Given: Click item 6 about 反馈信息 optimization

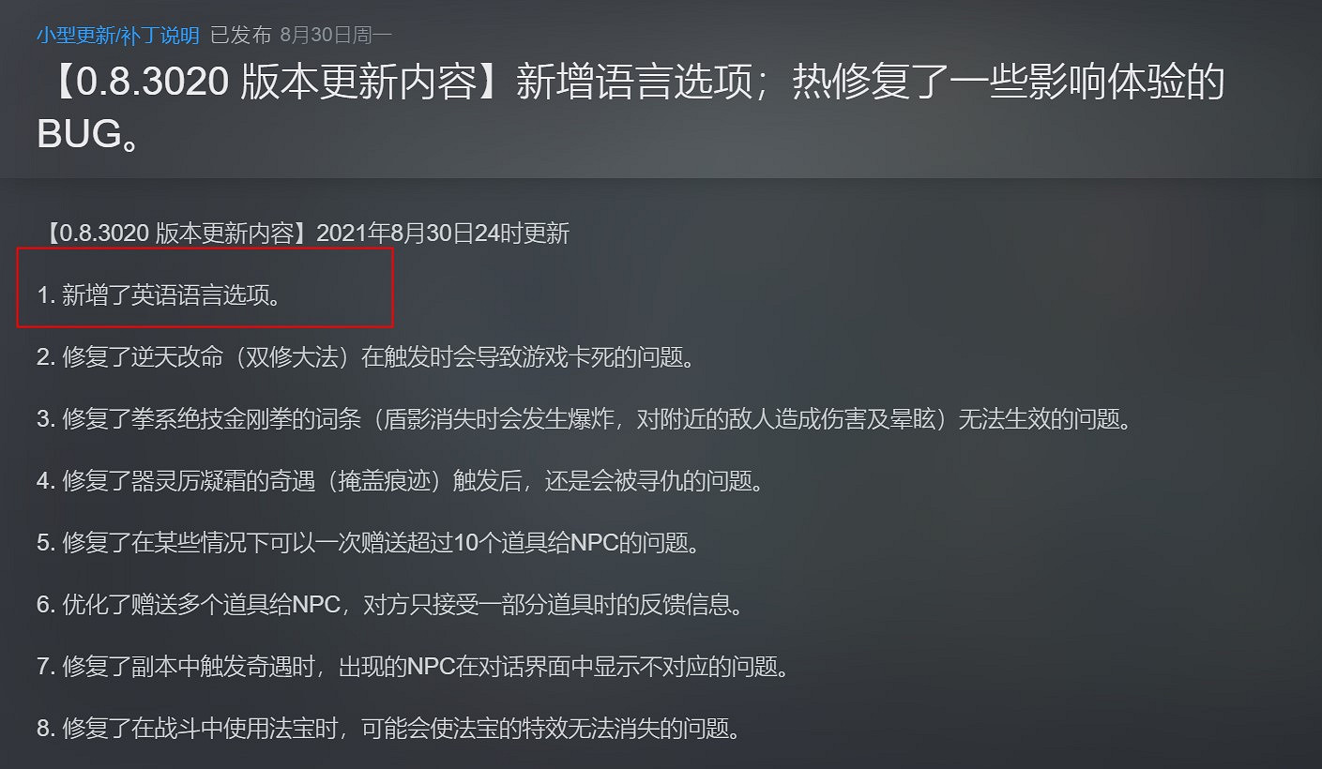Looking at the screenshot, I should point(390,605).
